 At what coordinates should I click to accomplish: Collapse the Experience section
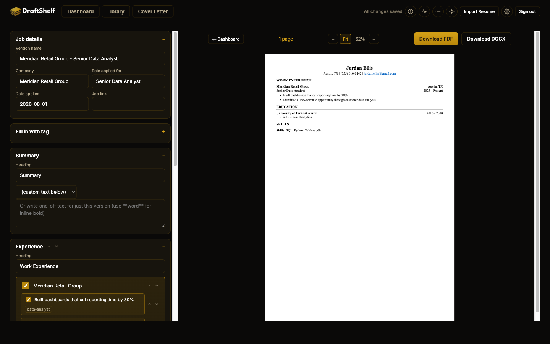click(163, 247)
